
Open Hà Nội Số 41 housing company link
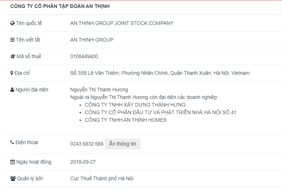pyautogui.click(x=161, y=112)
